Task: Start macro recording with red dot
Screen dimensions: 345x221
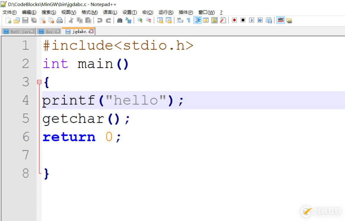Action: click(234, 20)
